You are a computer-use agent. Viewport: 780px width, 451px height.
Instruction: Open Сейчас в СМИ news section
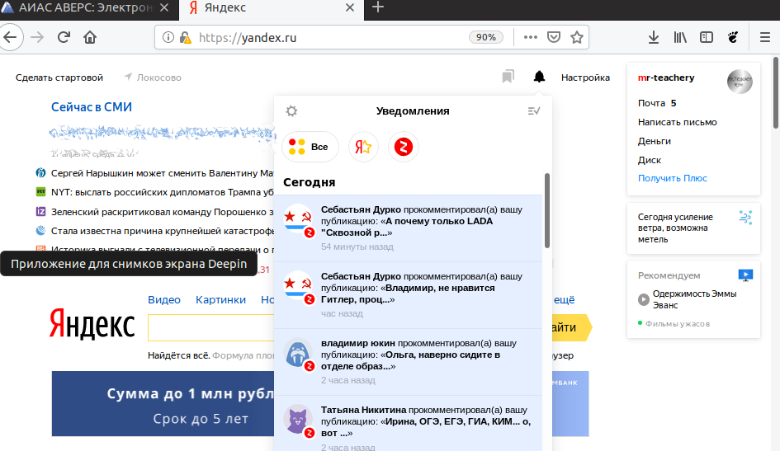92,107
